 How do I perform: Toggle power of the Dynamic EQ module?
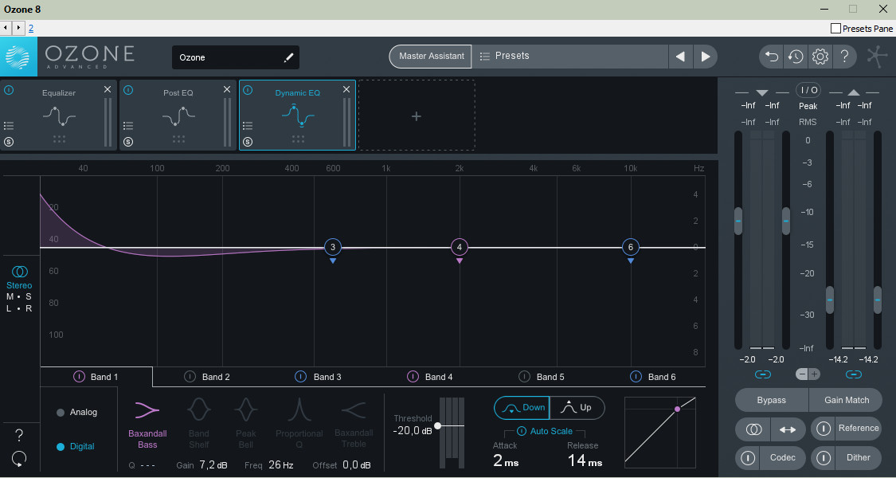248,90
